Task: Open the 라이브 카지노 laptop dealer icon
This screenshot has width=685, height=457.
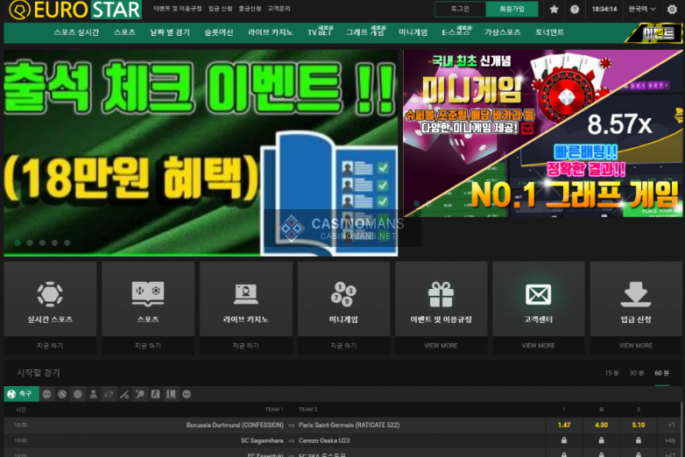Action: click(245, 293)
